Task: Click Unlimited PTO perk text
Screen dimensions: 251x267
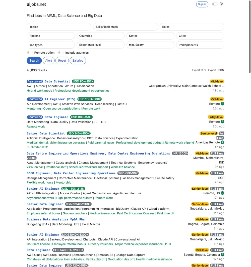Action: point(38,147)
